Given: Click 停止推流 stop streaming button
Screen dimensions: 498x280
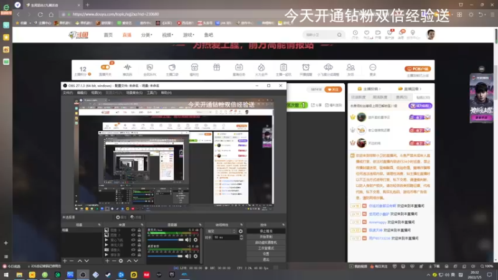Looking at the screenshot, I should coord(266,231).
